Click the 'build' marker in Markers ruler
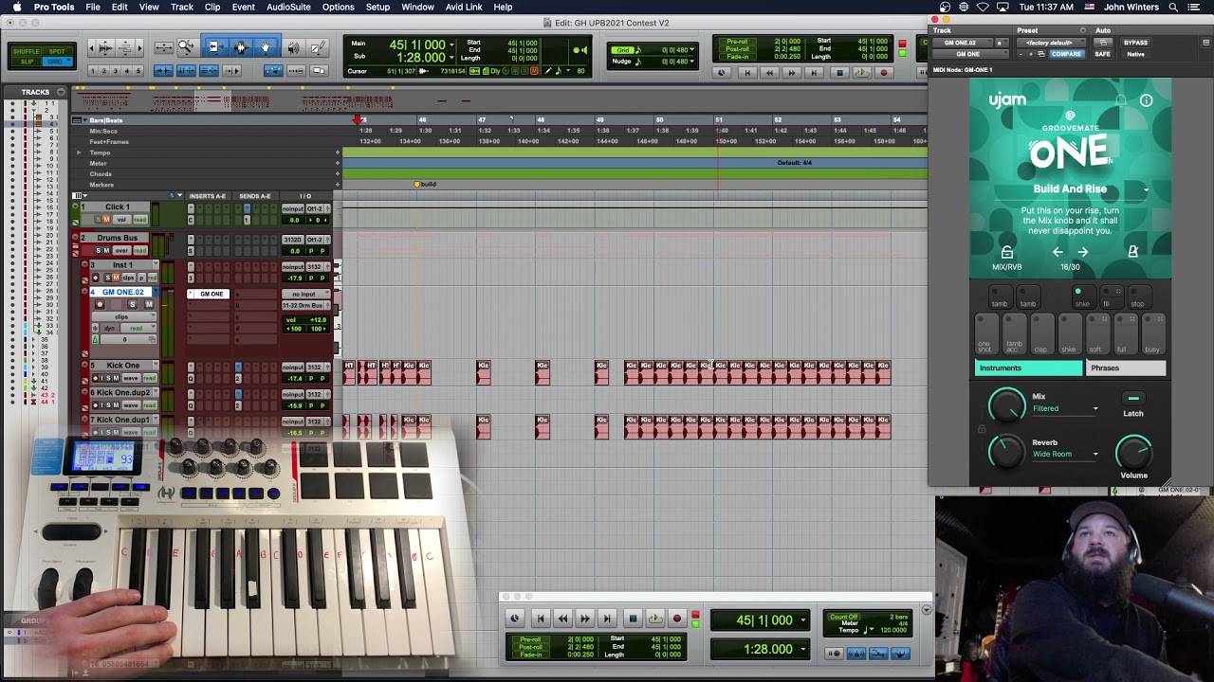 click(425, 185)
